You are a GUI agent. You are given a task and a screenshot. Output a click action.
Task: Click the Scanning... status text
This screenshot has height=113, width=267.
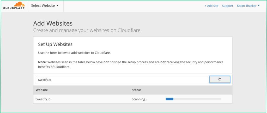[x=140, y=99]
